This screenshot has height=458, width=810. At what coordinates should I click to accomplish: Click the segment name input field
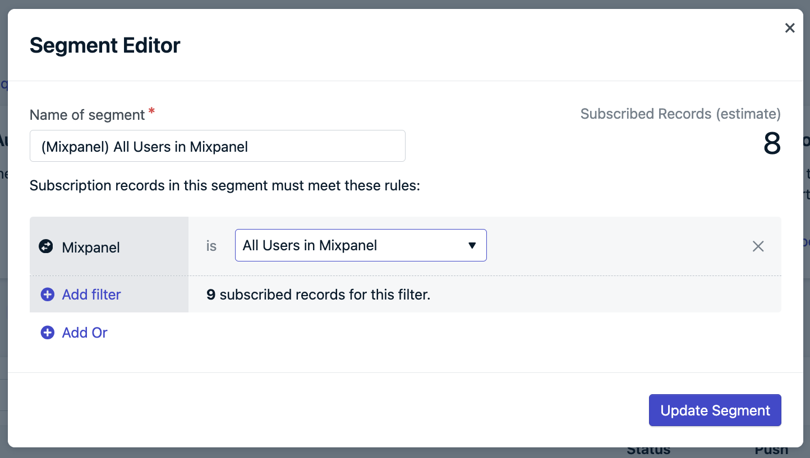click(x=218, y=146)
